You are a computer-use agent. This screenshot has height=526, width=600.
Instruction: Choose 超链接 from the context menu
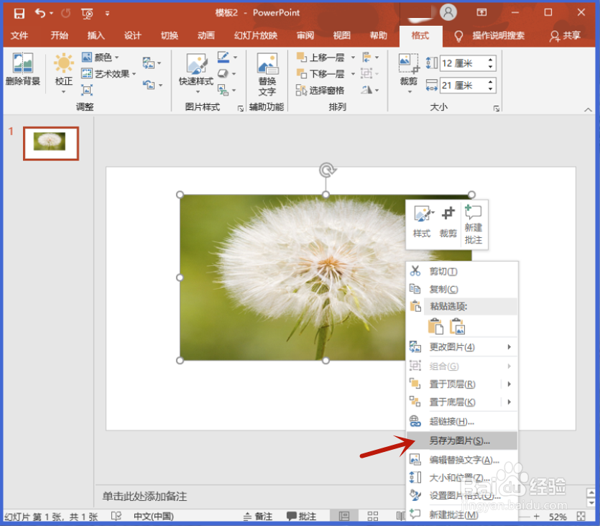462,422
